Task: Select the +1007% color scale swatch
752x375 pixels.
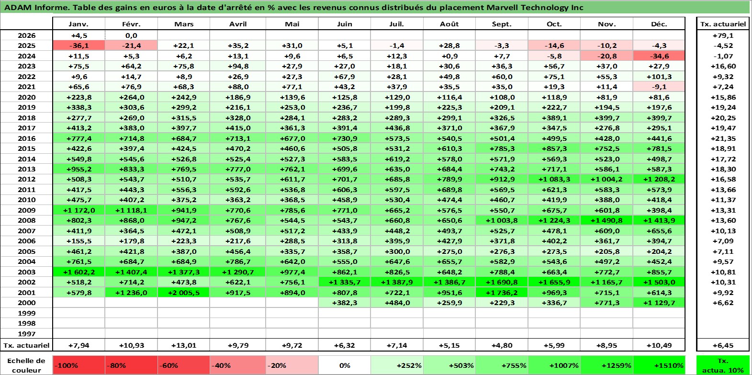Action: (x=554, y=365)
